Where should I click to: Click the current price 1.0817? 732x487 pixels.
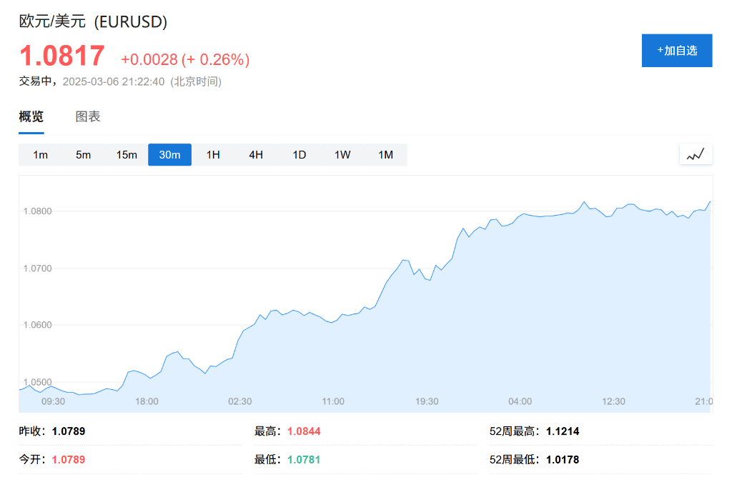[62, 56]
